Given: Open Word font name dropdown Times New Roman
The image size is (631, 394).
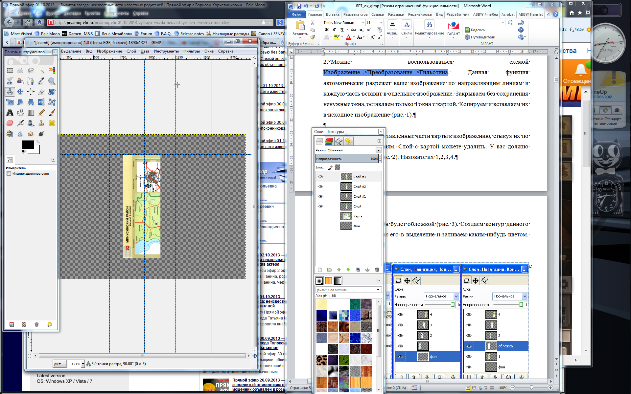Looking at the screenshot, I should coord(363,23).
